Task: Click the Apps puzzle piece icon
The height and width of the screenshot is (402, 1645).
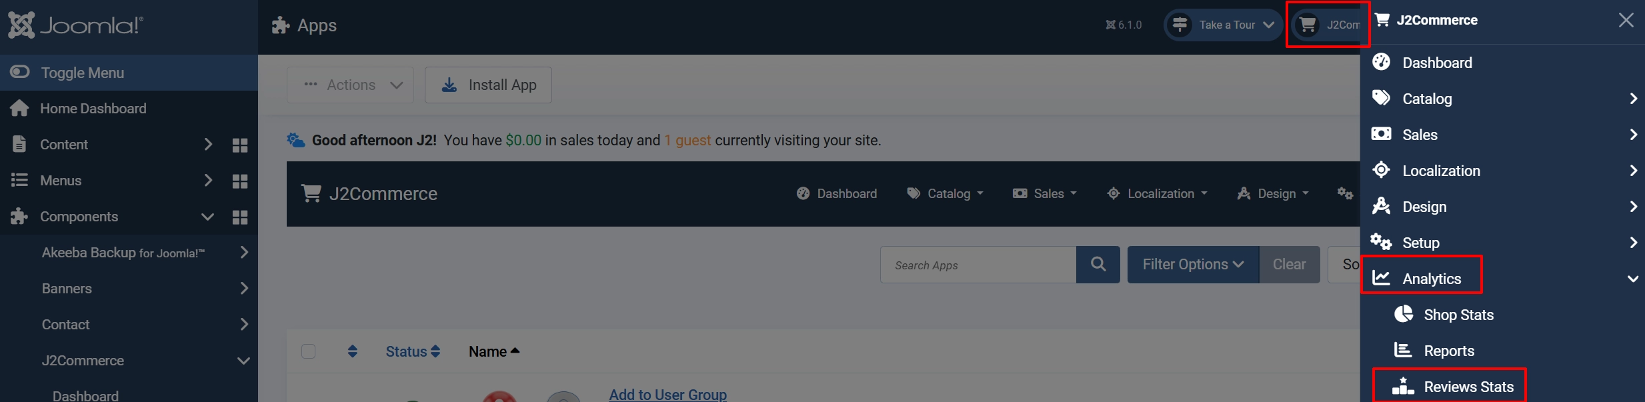Action: tap(281, 25)
